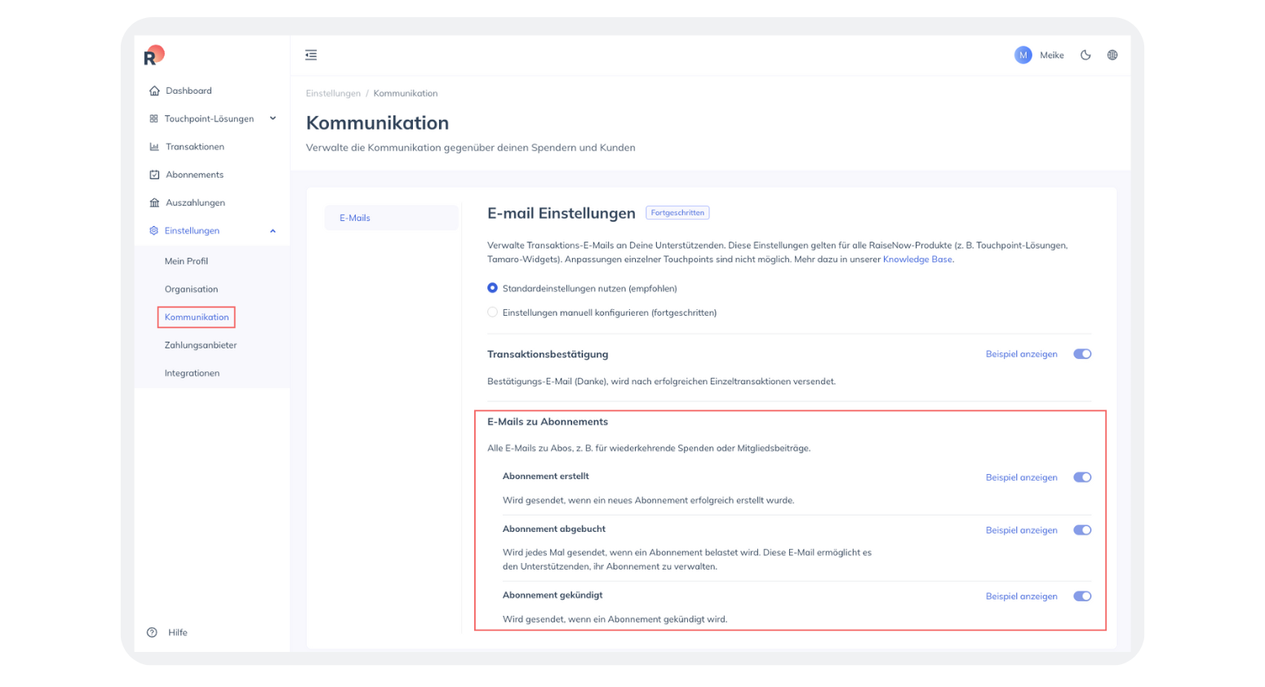
Task: Click the Transaktionen chart icon
Action: point(154,147)
